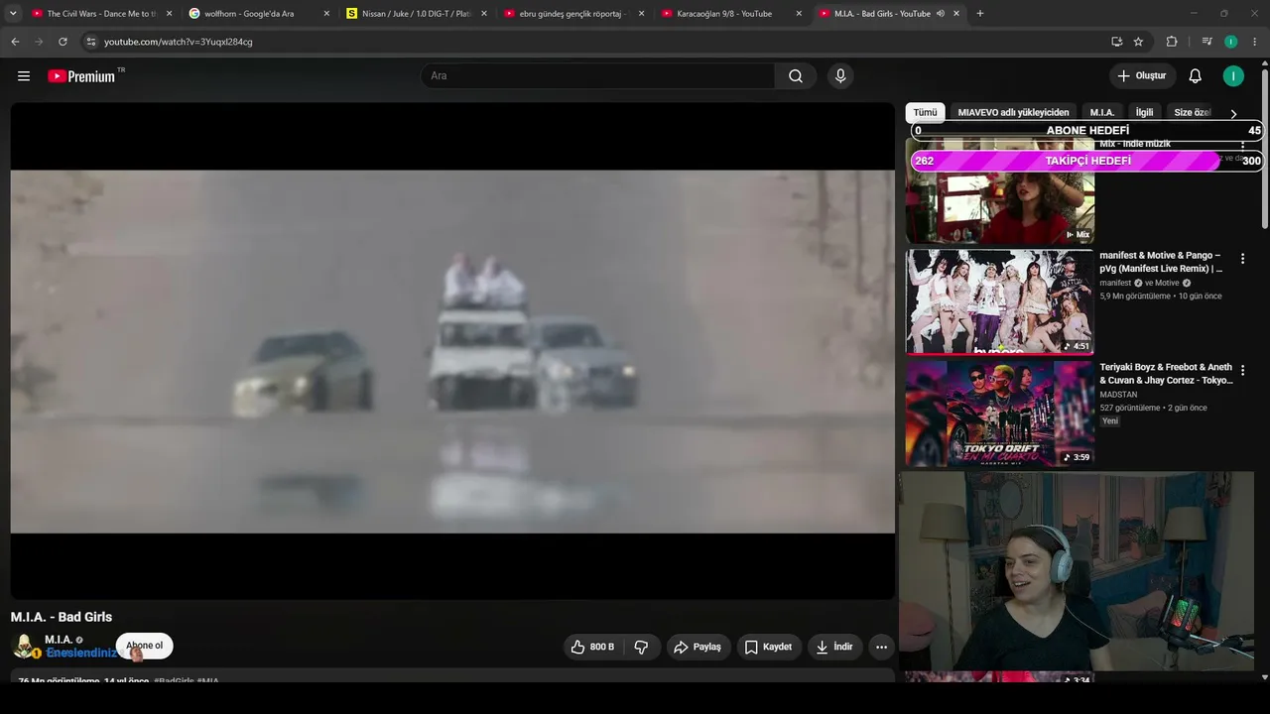Click the page vertical scrollbar
The height and width of the screenshot is (714, 1270).
tap(1264, 149)
